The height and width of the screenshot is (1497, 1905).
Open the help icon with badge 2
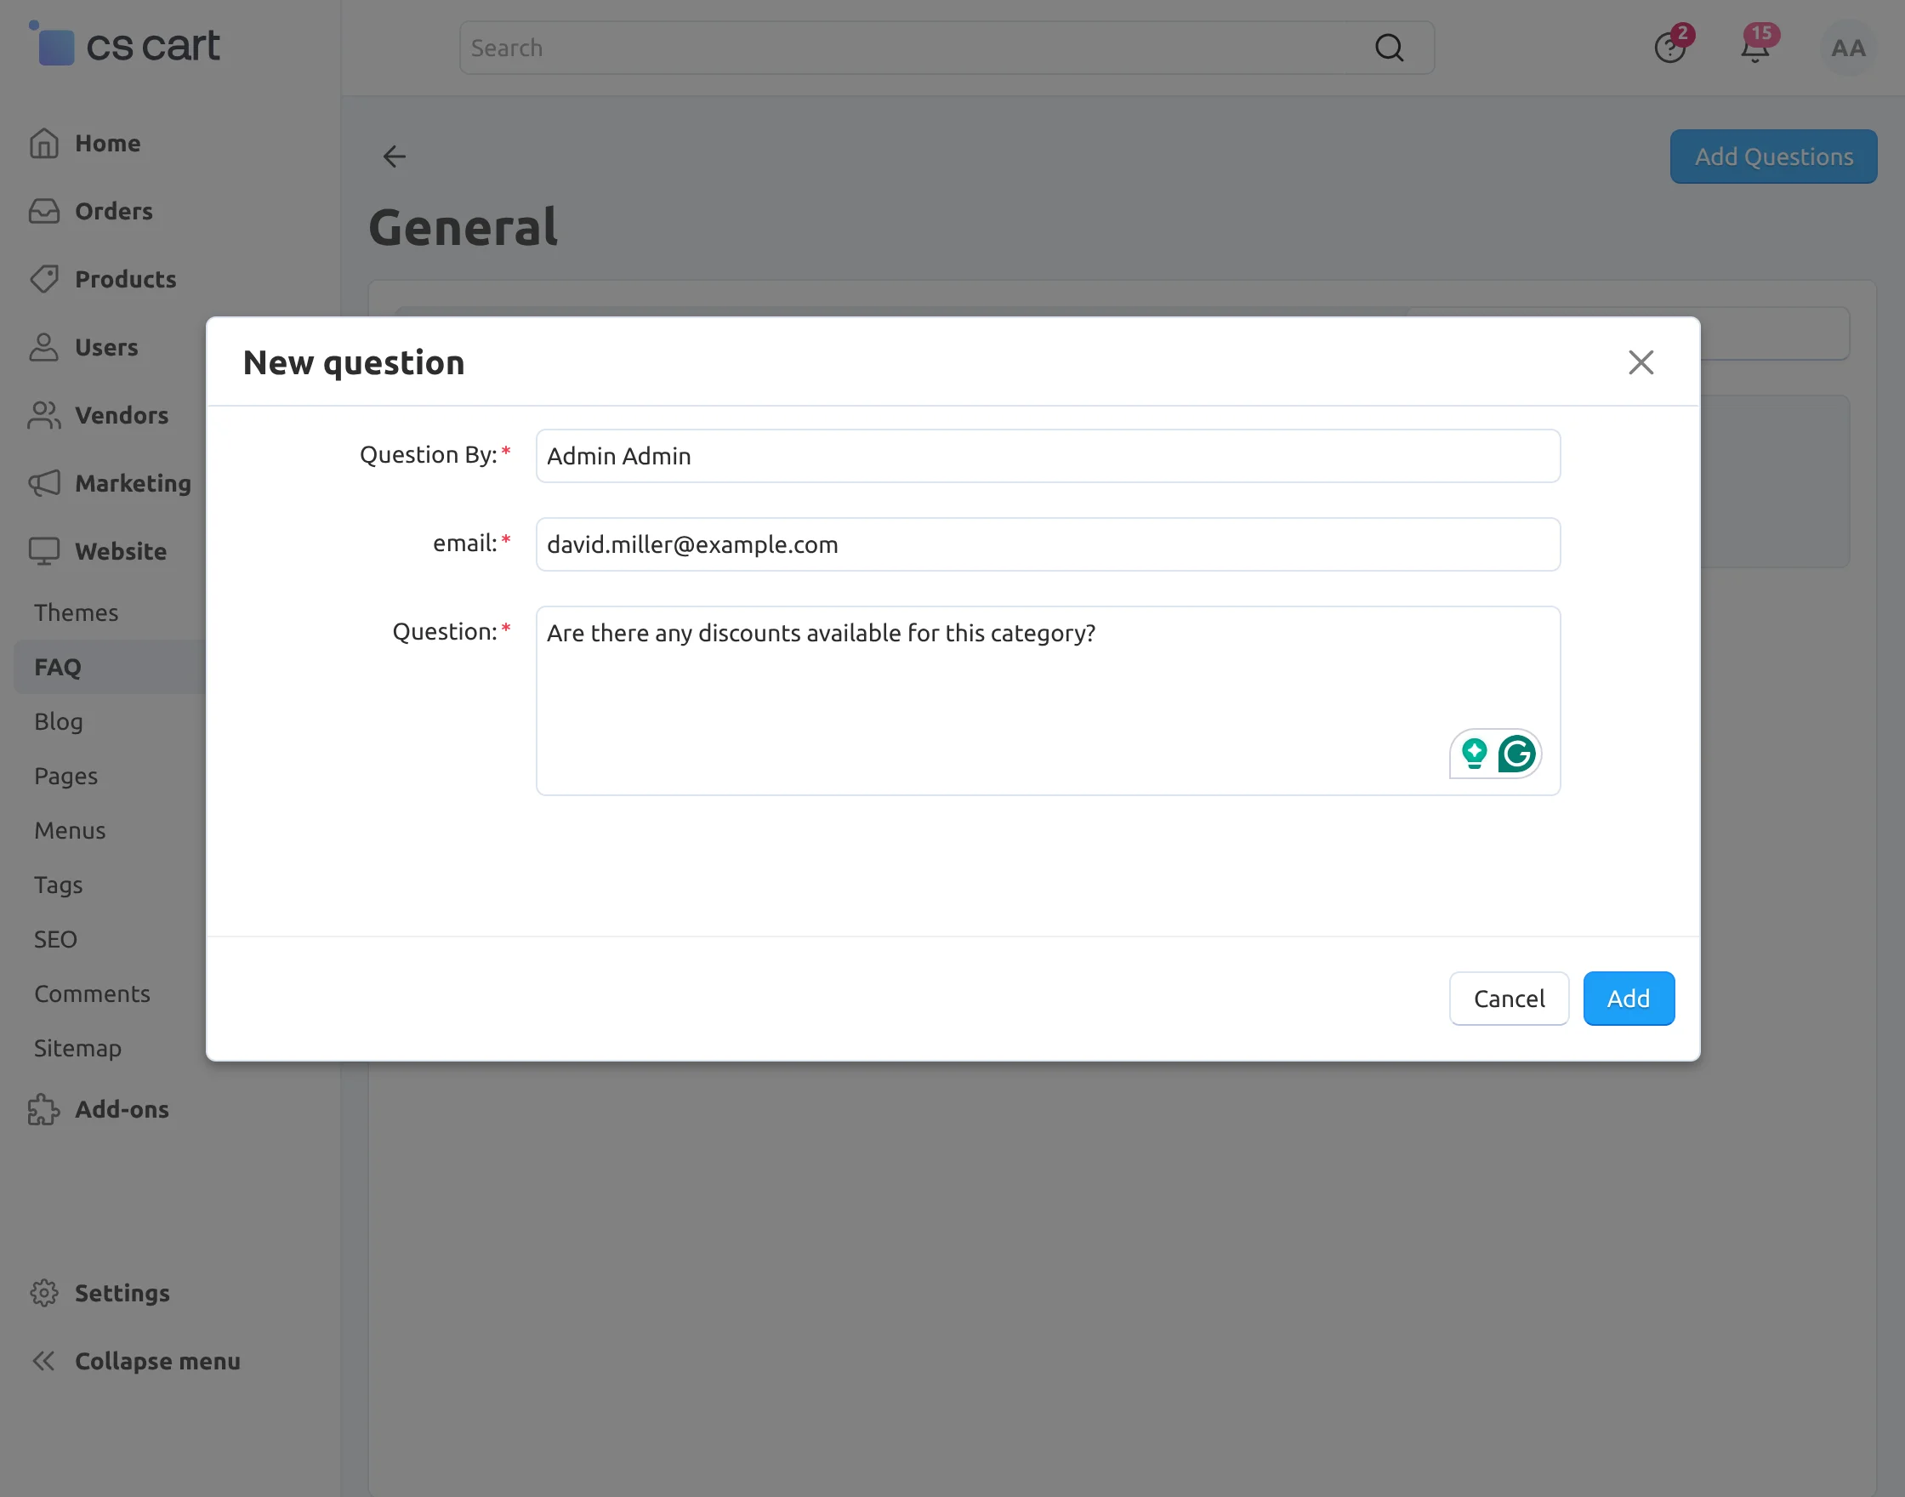[1670, 48]
